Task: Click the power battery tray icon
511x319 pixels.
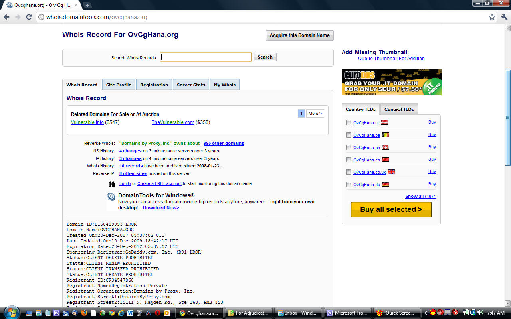Action: coord(466,312)
